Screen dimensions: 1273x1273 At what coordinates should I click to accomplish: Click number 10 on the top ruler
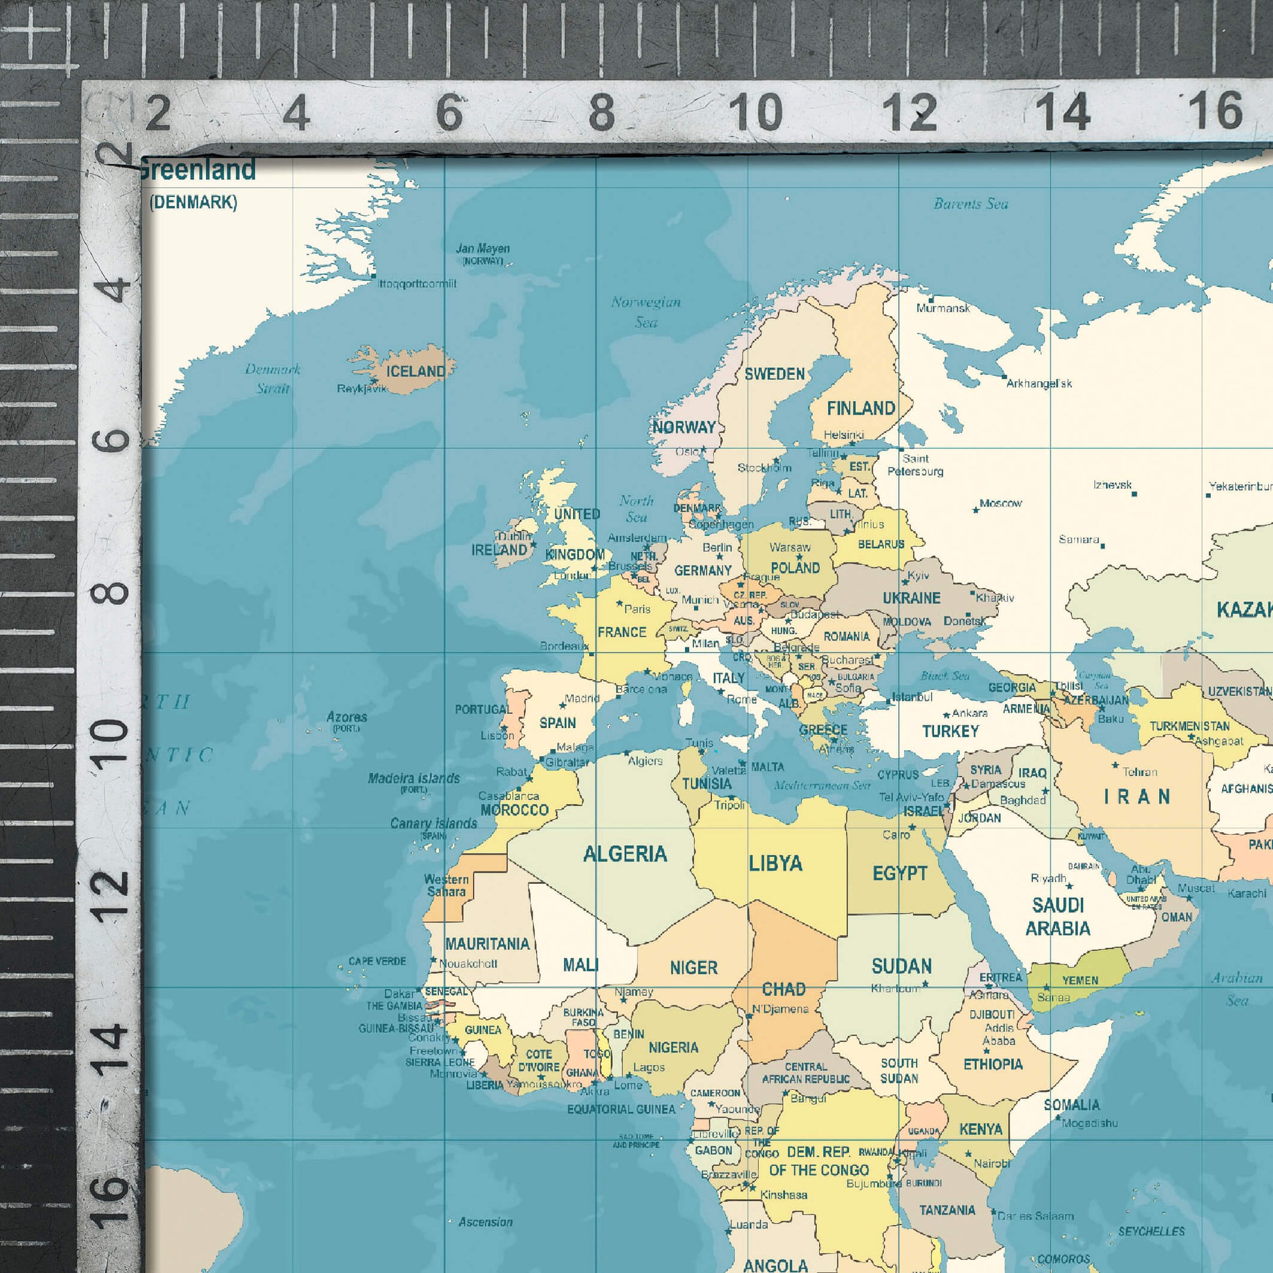coord(756,113)
